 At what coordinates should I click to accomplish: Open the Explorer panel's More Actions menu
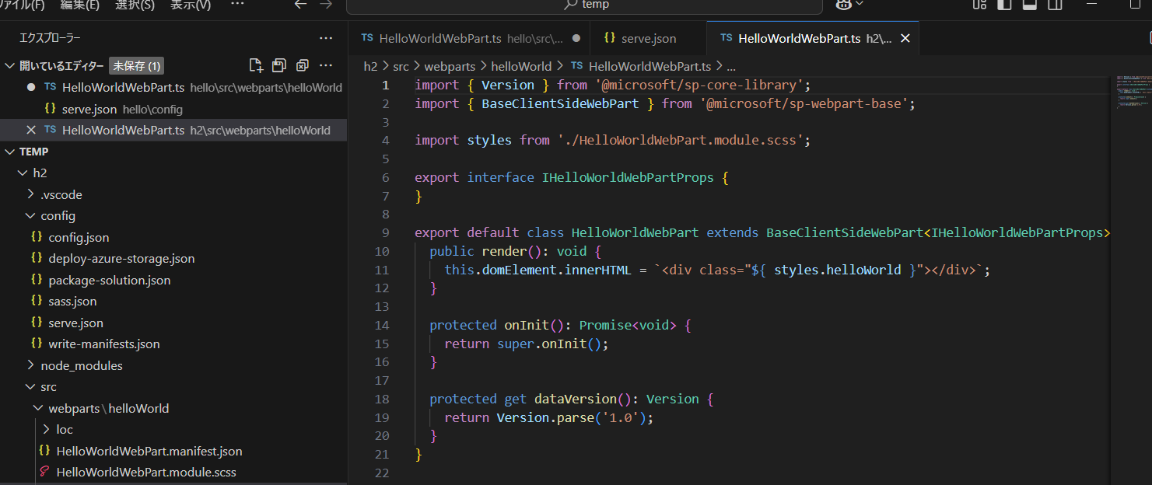click(x=326, y=37)
